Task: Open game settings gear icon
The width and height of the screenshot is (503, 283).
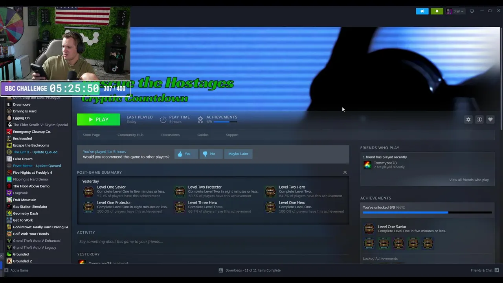Action: coord(468,119)
